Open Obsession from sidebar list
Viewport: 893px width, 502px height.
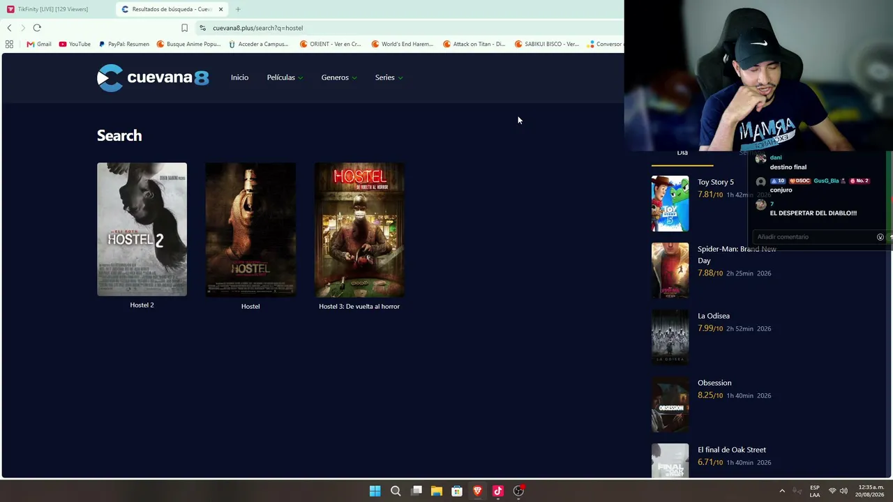coord(714,383)
